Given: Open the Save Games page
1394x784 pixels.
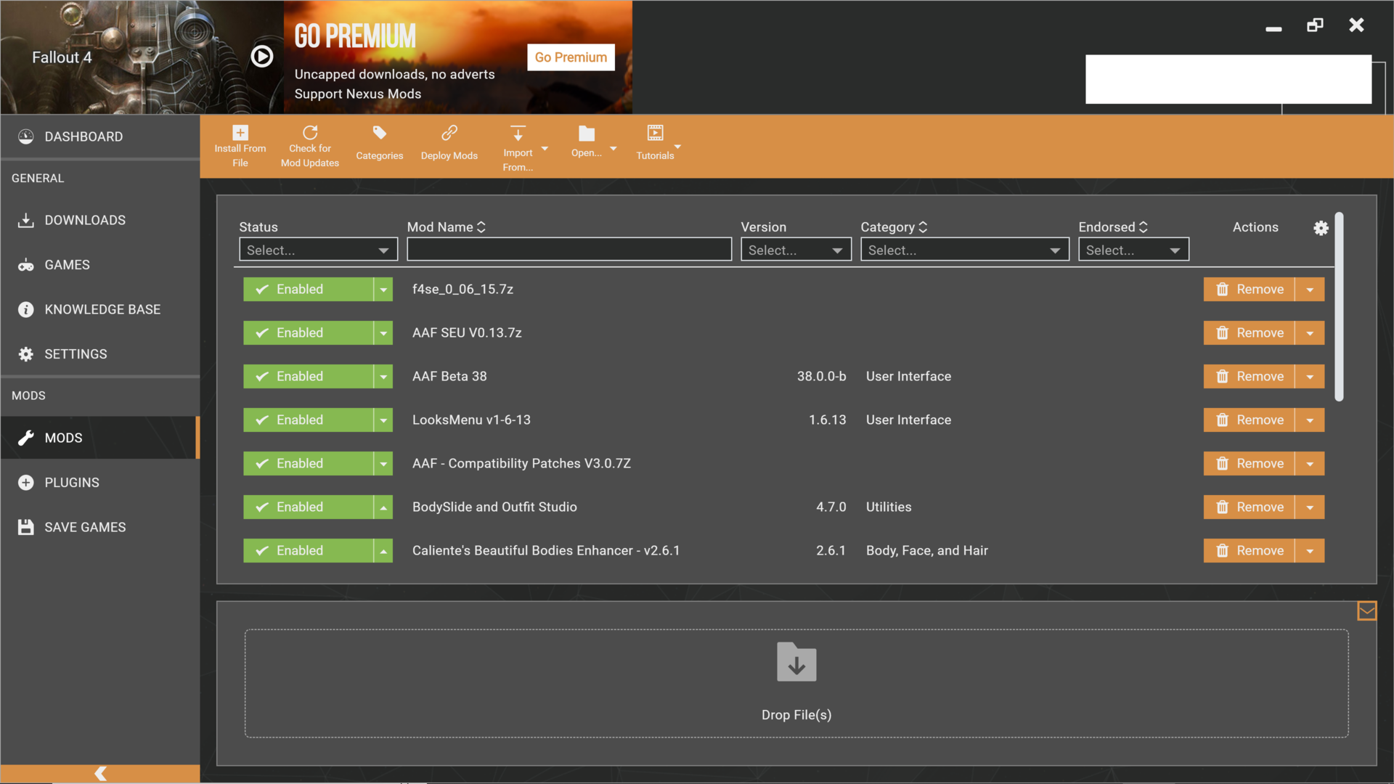Looking at the screenshot, I should tap(100, 527).
